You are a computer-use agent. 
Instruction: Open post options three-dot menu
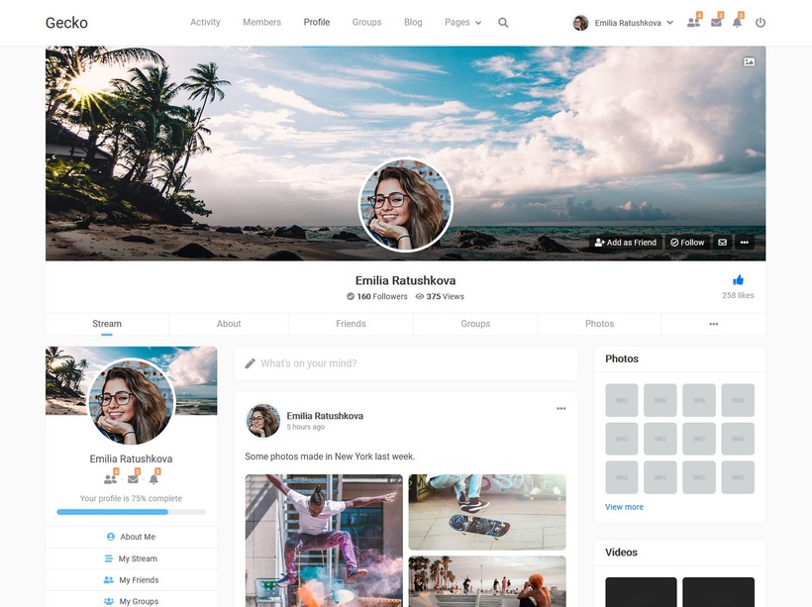click(x=560, y=408)
